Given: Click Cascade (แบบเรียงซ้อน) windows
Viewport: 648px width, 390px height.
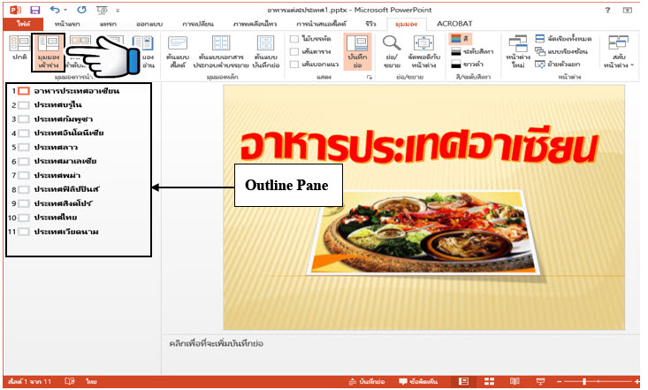Looking at the screenshot, I should [x=561, y=51].
